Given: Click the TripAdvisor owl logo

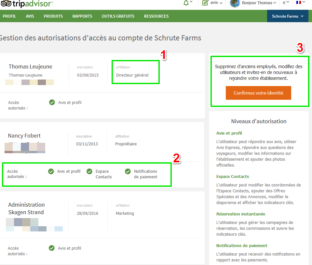Looking at the screenshot, I should click(6, 3).
